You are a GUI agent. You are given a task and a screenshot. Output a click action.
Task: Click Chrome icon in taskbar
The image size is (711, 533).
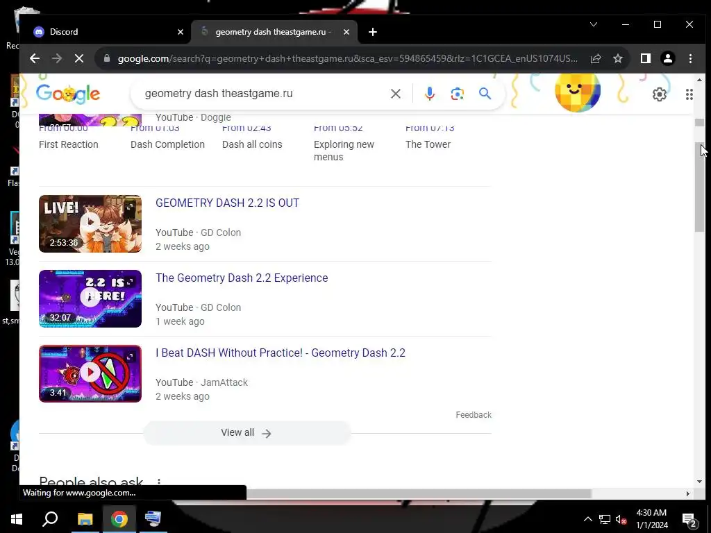click(x=119, y=519)
